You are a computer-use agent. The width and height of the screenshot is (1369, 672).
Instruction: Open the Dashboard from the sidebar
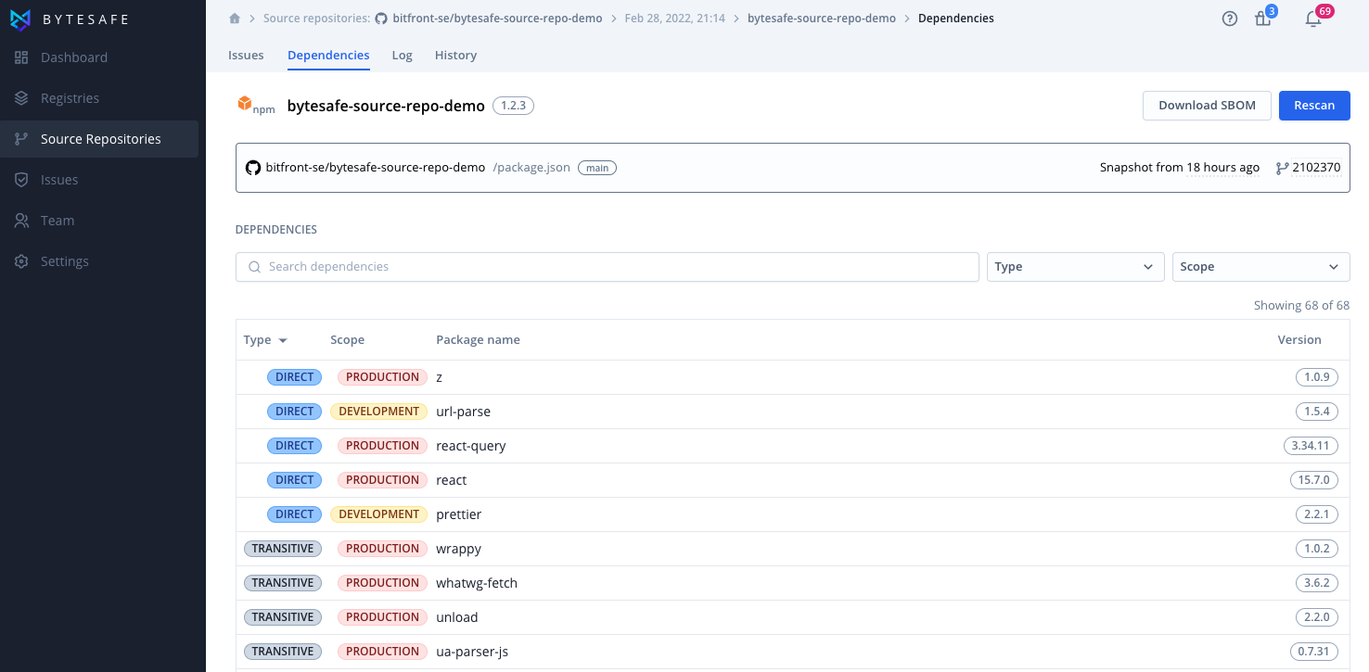tap(71, 57)
